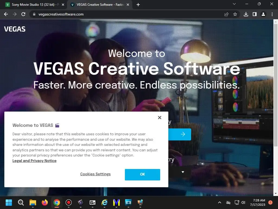Open the notification badge

[x=270, y=202]
